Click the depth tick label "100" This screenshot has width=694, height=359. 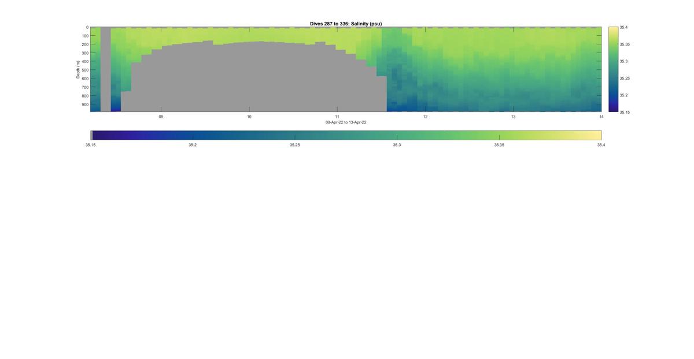click(84, 36)
